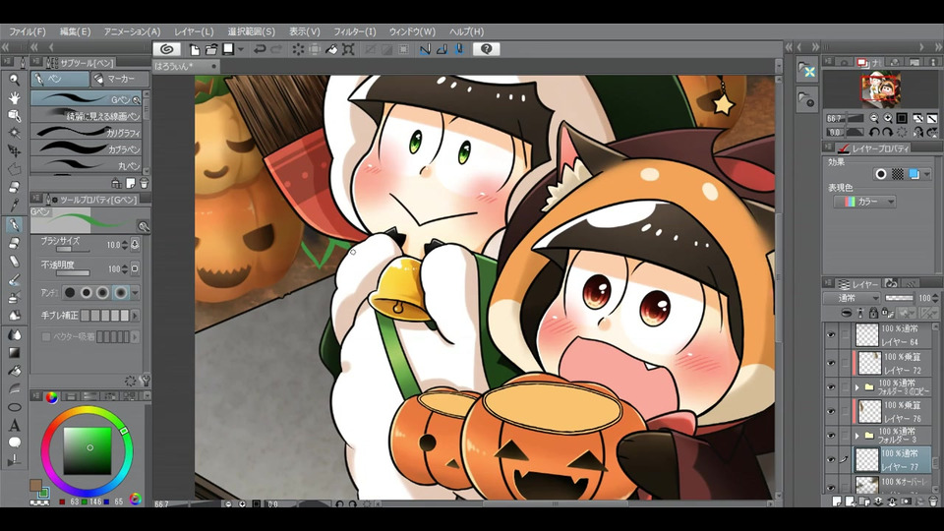Select the Gペン sub tool
The width and height of the screenshot is (944, 531).
point(86,98)
